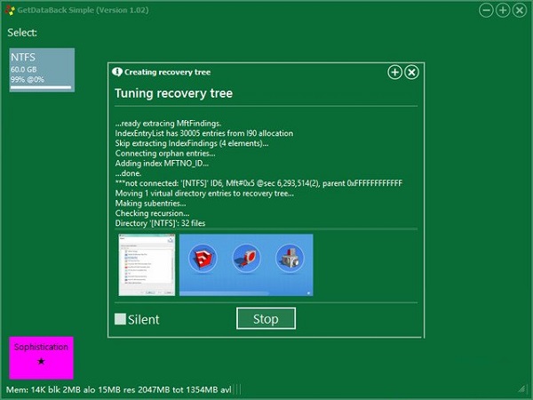Click log line "Directory '[NTFS]': 32 files"
533x400 pixels.
coord(160,223)
